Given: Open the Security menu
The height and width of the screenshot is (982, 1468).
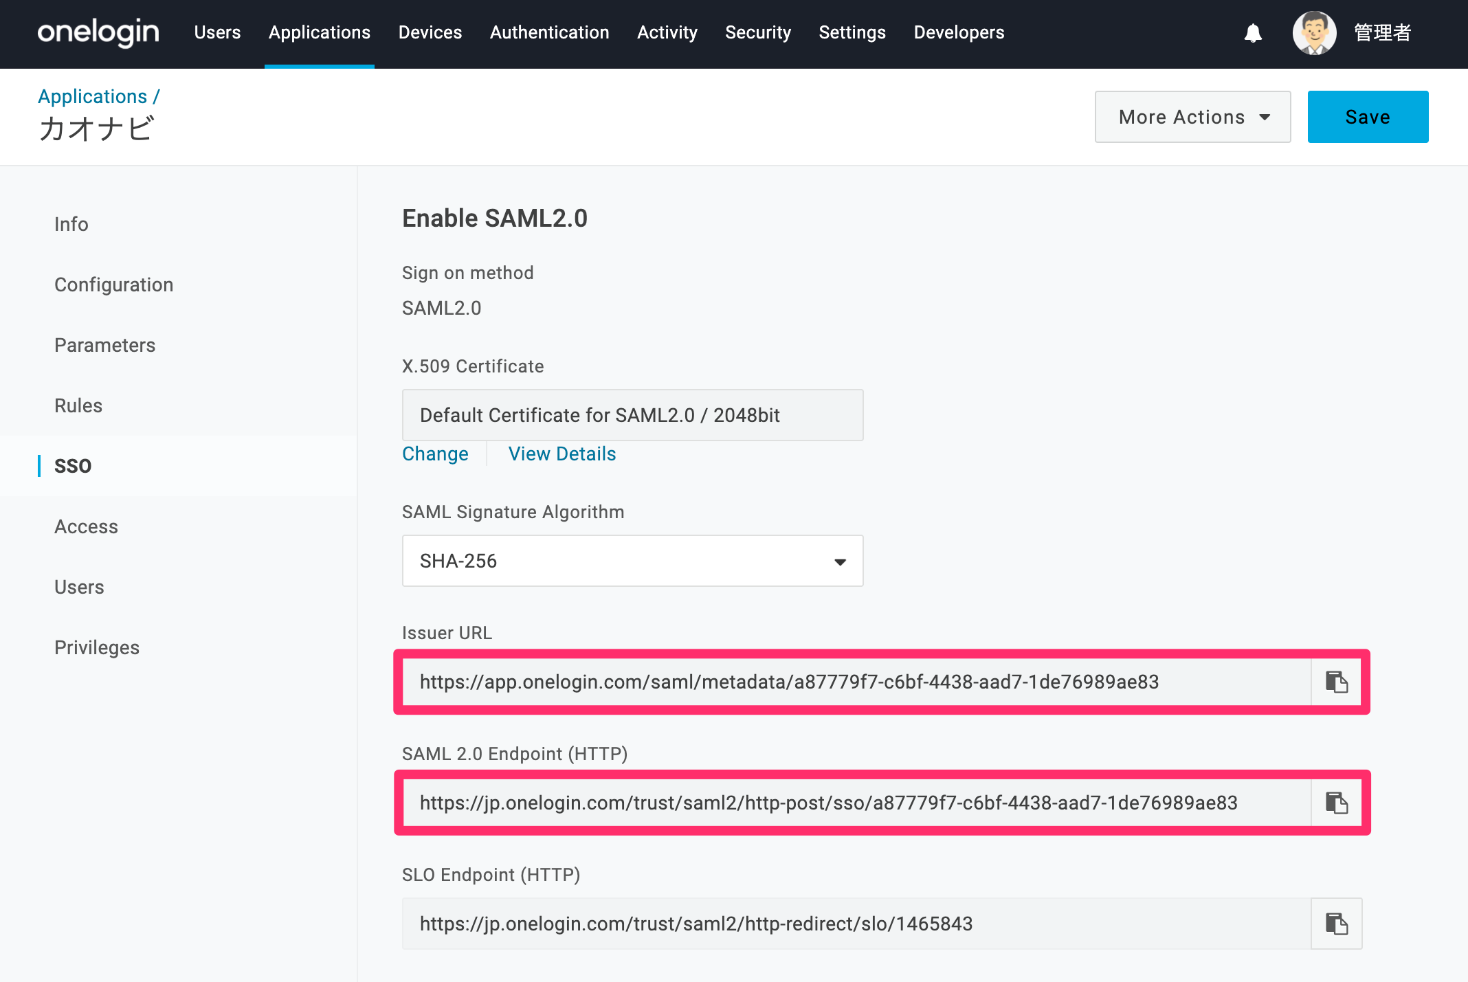Looking at the screenshot, I should coord(758,32).
